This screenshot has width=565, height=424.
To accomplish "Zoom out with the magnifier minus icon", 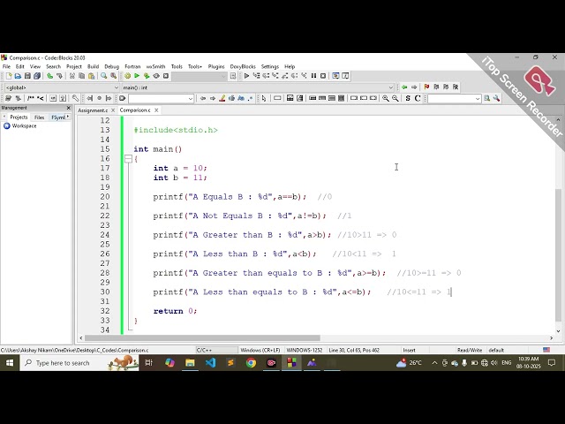I will coord(395,98).
